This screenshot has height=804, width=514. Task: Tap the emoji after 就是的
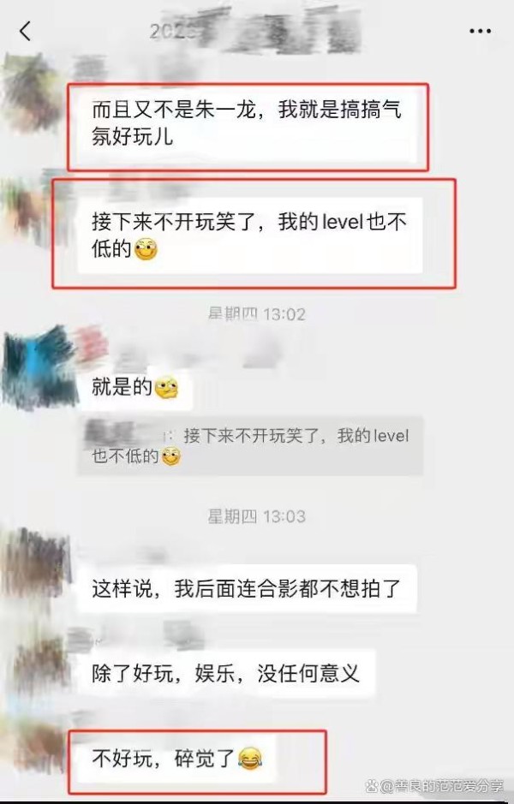[166, 388]
